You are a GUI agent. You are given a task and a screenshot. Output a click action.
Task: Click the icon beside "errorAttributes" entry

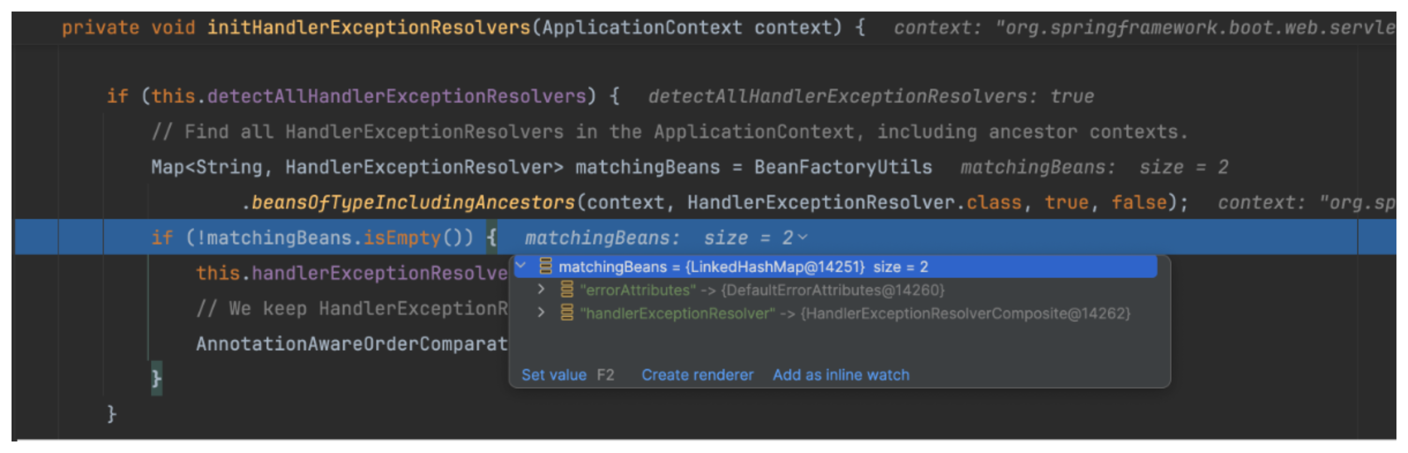click(x=567, y=289)
